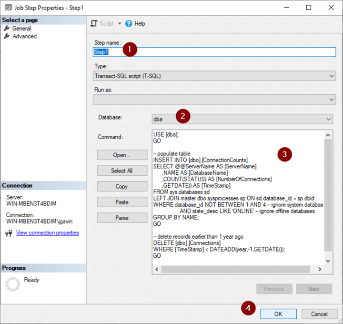Viewport: 343px width, 324px height.
Task: Click the blue Help question mark icon
Action: tap(129, 23)
